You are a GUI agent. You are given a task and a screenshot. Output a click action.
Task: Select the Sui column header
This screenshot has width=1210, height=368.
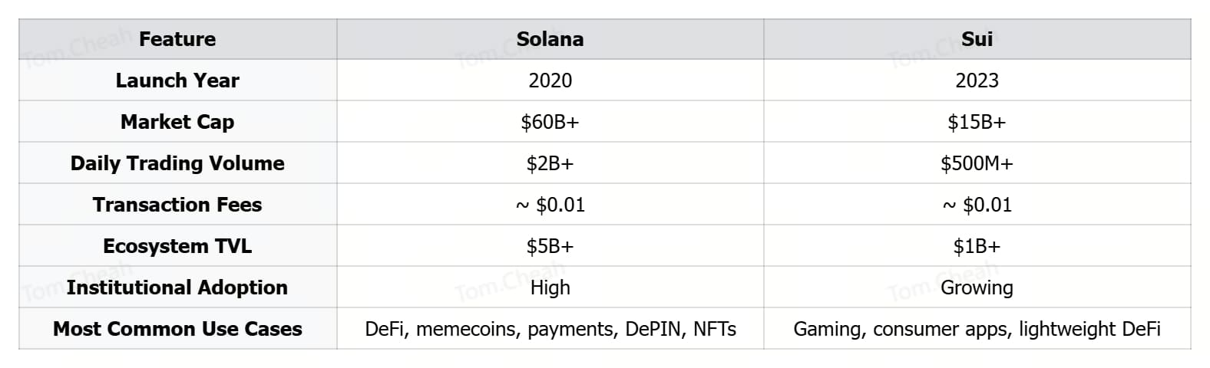tap(977, 39)
